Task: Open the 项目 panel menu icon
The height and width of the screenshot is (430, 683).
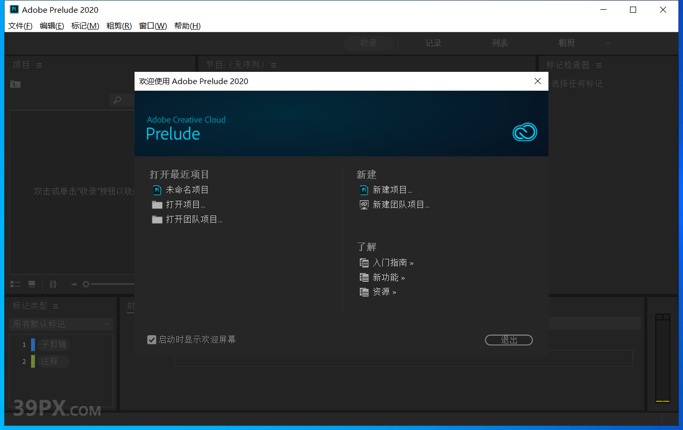Action: point(39,65)
